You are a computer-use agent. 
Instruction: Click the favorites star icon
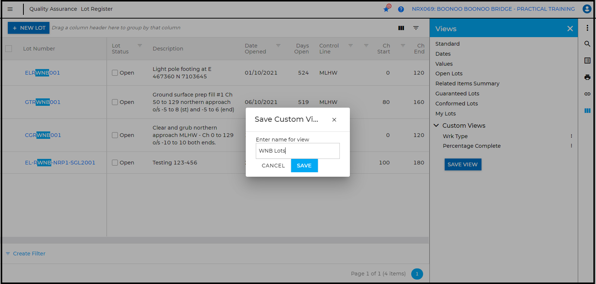pos(386,9)
